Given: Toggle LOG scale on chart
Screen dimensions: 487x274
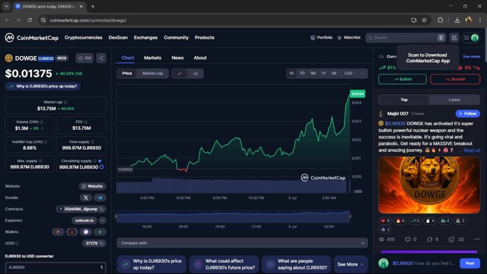Looking at the screenshot, I should (x=348, y=73).
